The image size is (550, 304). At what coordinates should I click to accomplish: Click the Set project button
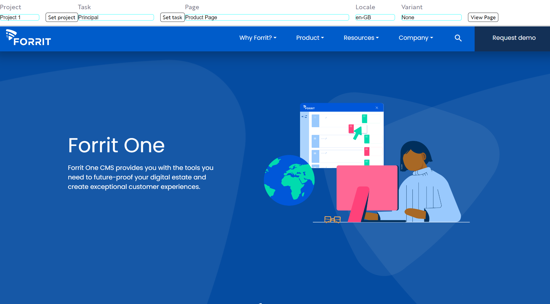click(x=62, y=17)
